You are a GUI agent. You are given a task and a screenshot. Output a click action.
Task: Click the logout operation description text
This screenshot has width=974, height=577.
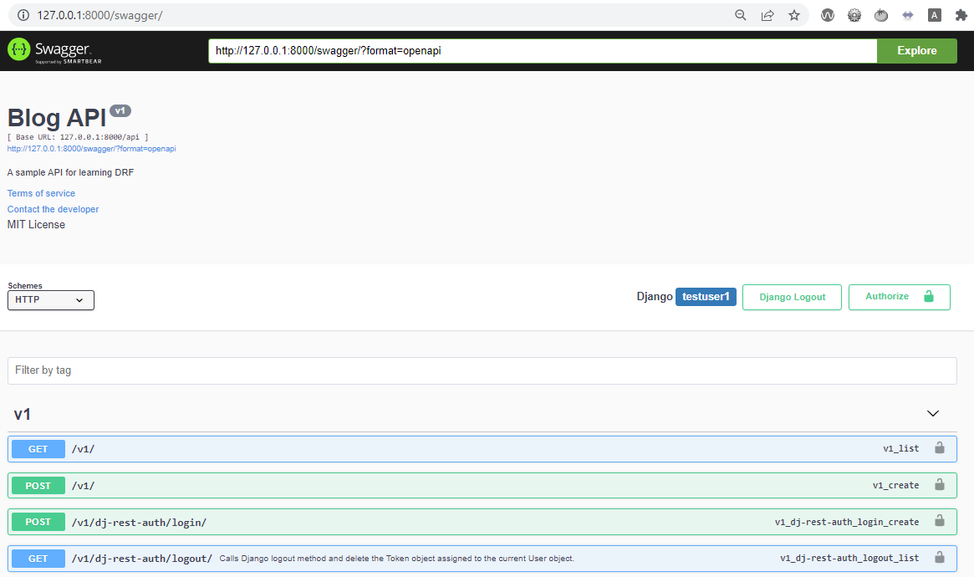[396, 559]
